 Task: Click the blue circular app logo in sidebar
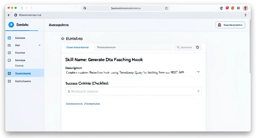click(x=11, y=25)
